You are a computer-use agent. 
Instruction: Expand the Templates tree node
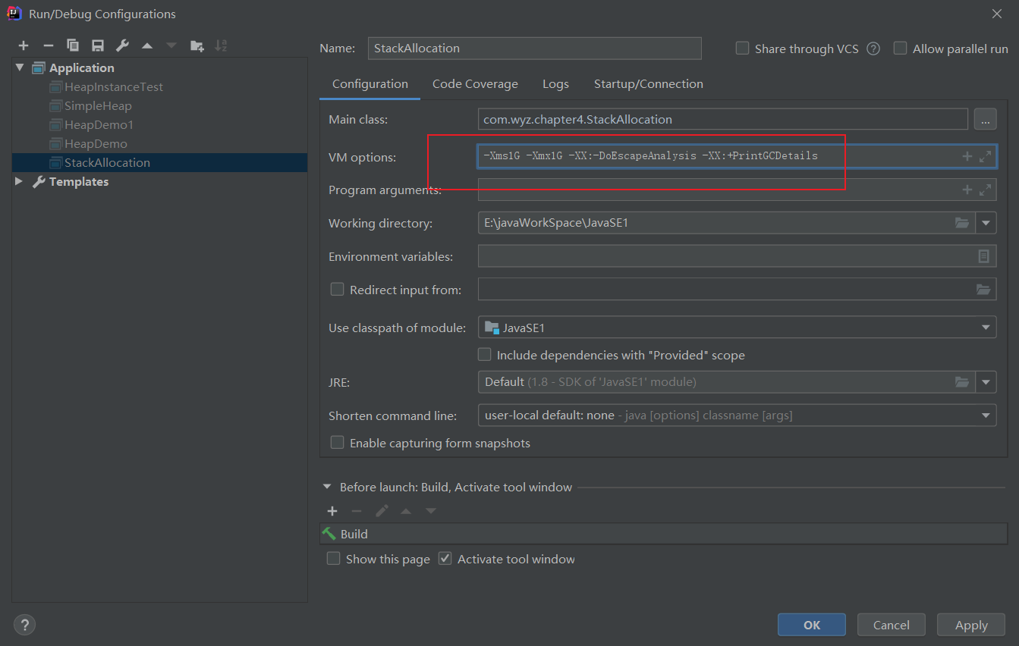(20, 181)
